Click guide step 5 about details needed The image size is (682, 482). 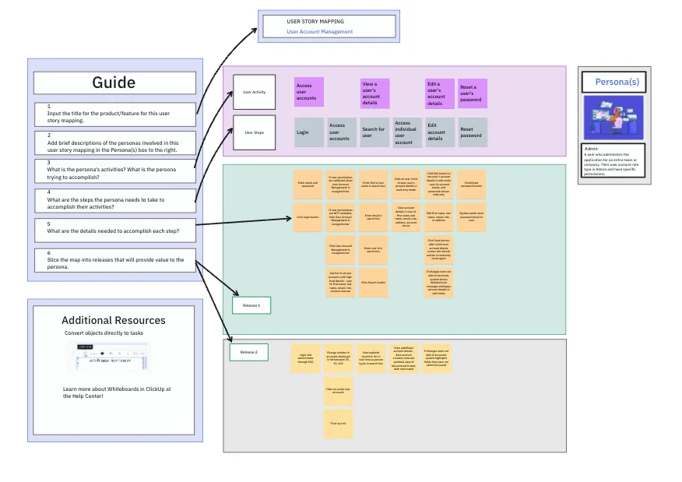pos(114,230)
